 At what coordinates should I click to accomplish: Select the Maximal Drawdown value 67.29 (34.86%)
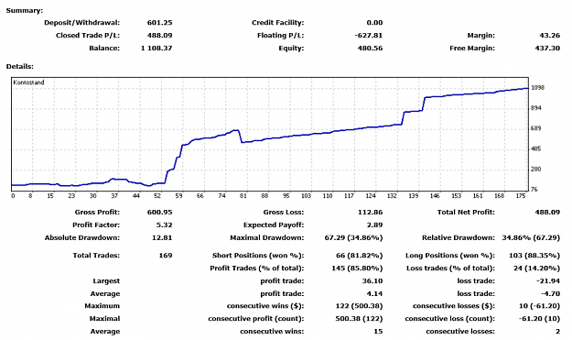[353, 237]
